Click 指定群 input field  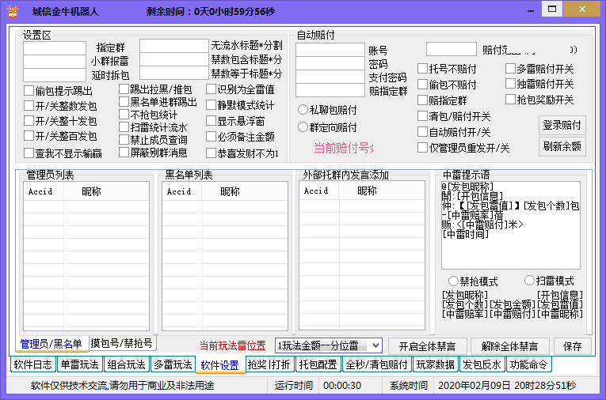tap(55, 48)
